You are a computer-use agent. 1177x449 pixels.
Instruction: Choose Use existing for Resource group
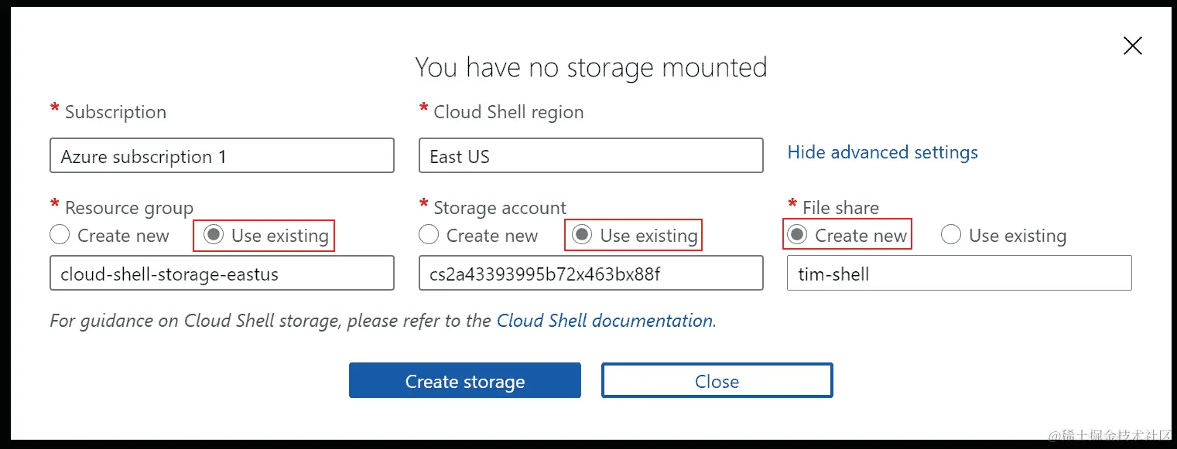click(214, 235)
